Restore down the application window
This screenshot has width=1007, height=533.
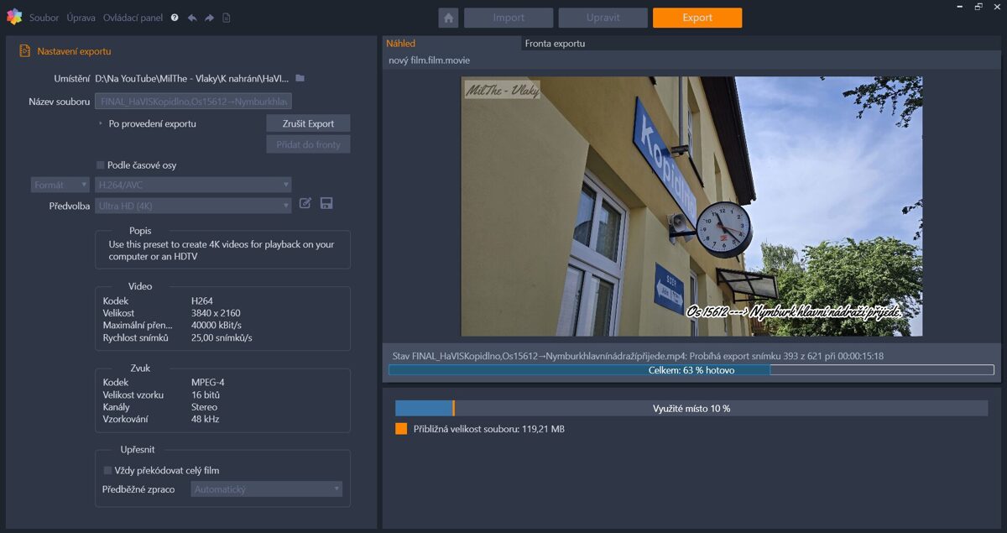click(978, 7)
